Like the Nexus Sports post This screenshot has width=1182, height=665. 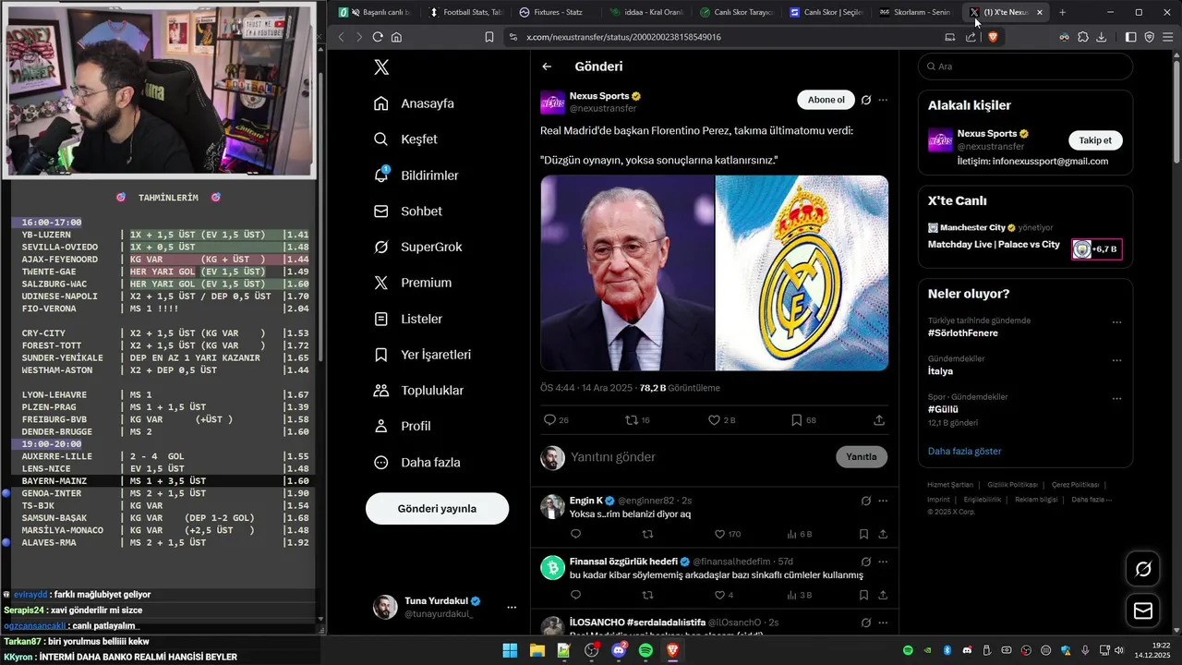721,420
